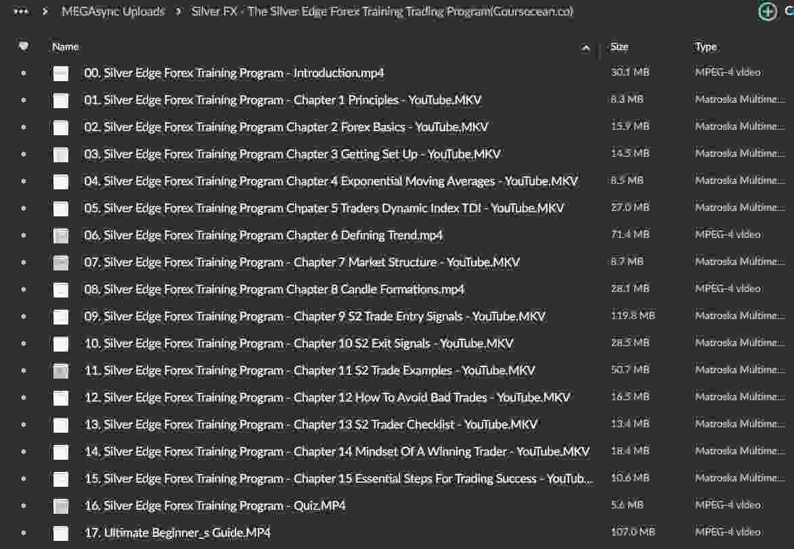
Task: Toggle the selection dot beside Ultimate Beginner_s Guide.MP4
Action: click(25, 533)
